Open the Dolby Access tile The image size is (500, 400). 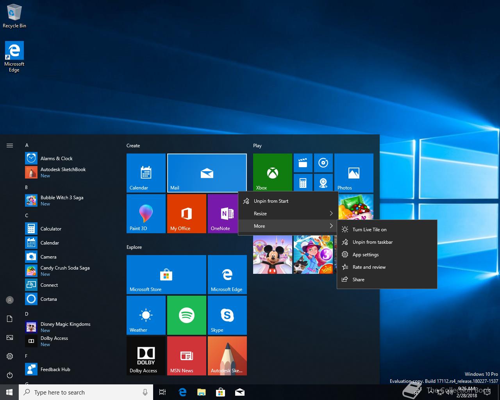(x=146, y=356)
